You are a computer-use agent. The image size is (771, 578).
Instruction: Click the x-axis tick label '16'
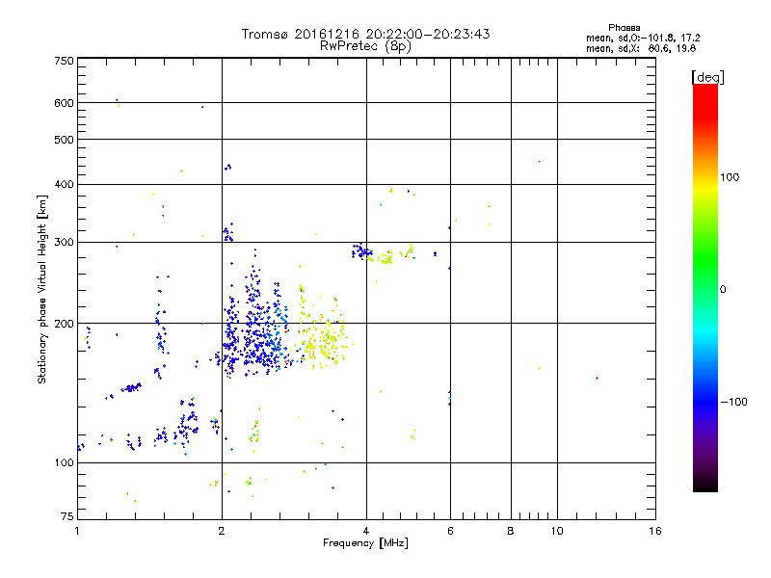click(x=655, y=531)
